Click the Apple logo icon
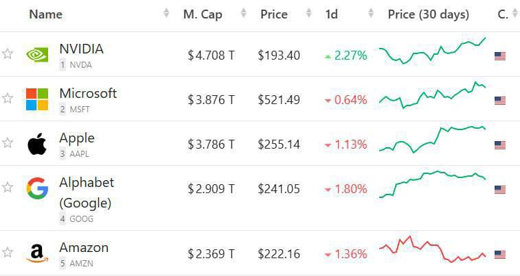Screen dimensions: 520x276 (37, 144)
